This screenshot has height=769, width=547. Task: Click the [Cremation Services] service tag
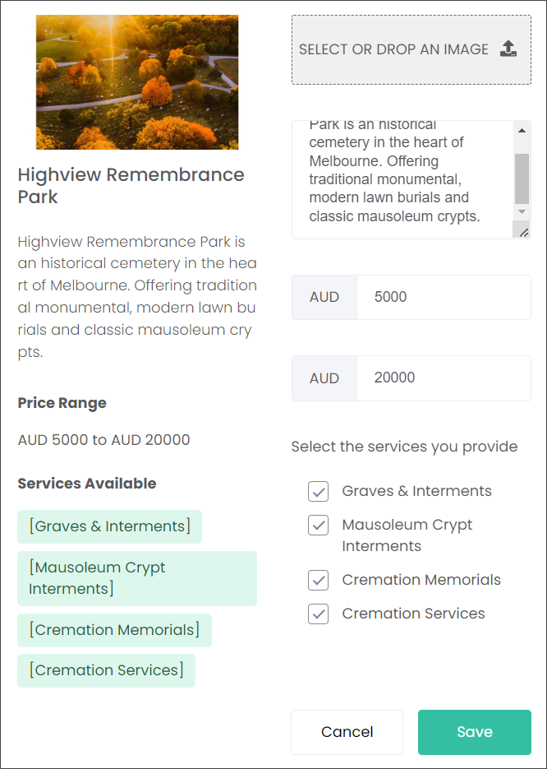coord(106,670)
